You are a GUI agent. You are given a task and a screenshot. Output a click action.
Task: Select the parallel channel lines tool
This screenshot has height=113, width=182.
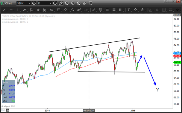[93, 10]
